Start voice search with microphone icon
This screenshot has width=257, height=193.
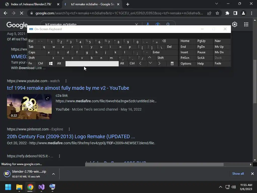(148, 24)
